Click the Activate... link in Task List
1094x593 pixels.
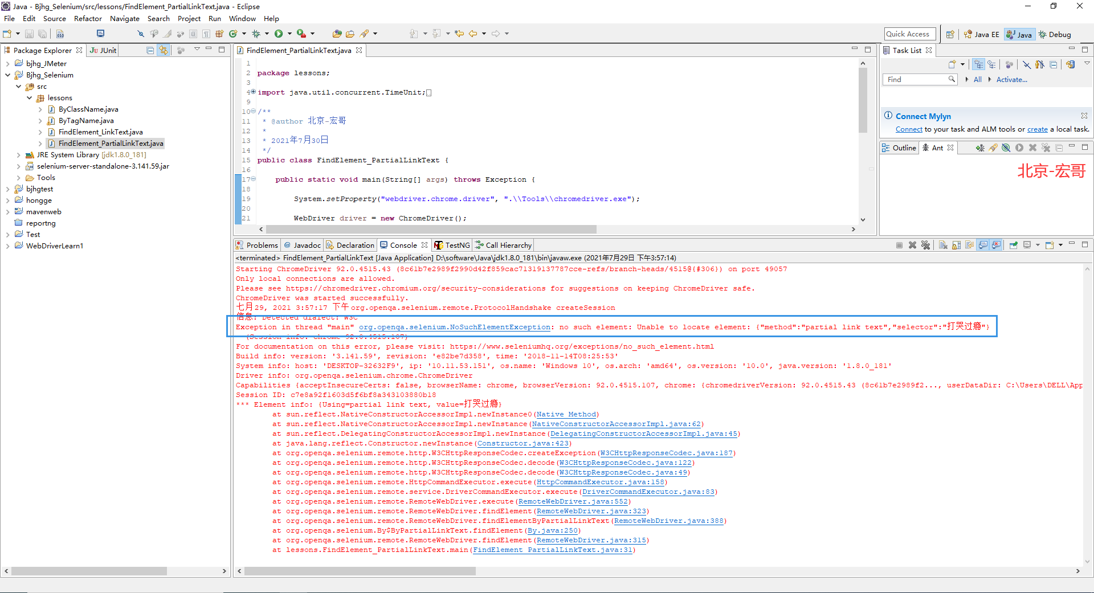1011,80
